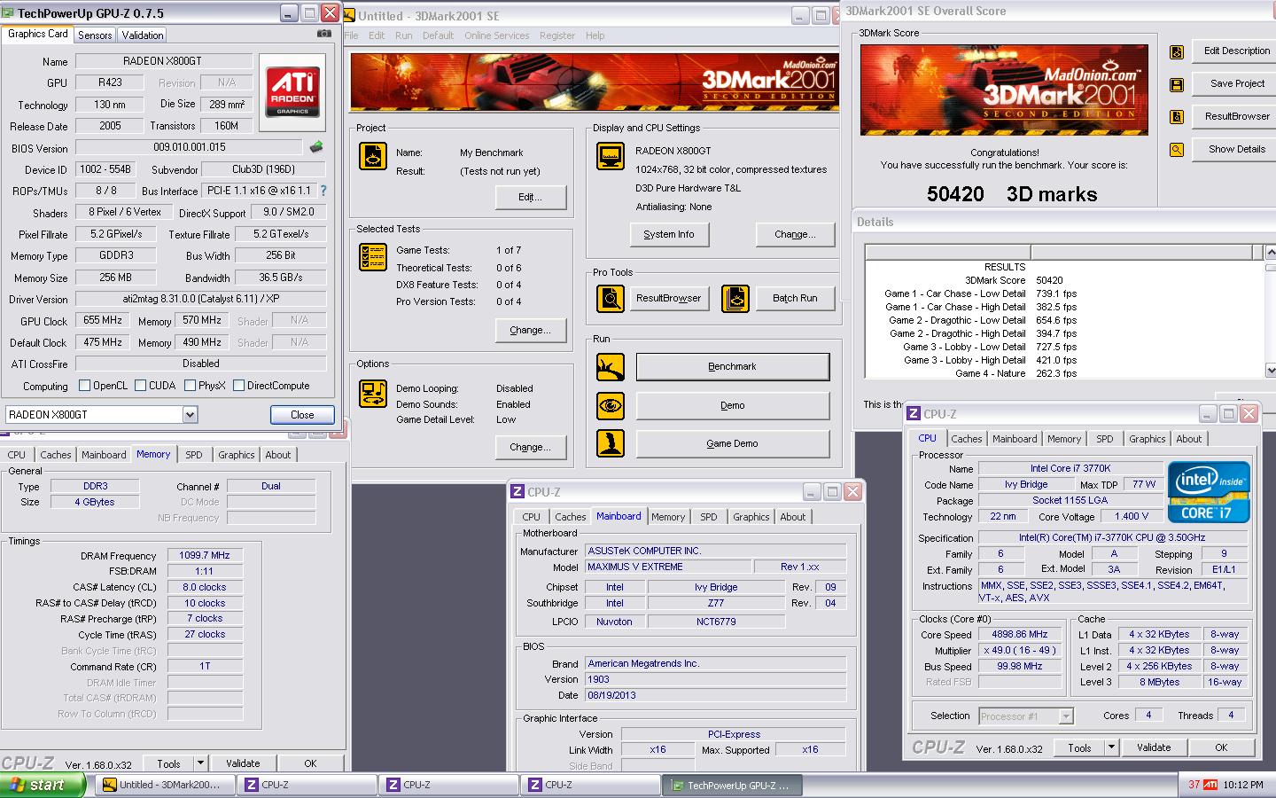Click the Intel Core i7 logo in CPU-Z
The image size is (1276, 798).
coord(1209,492)
